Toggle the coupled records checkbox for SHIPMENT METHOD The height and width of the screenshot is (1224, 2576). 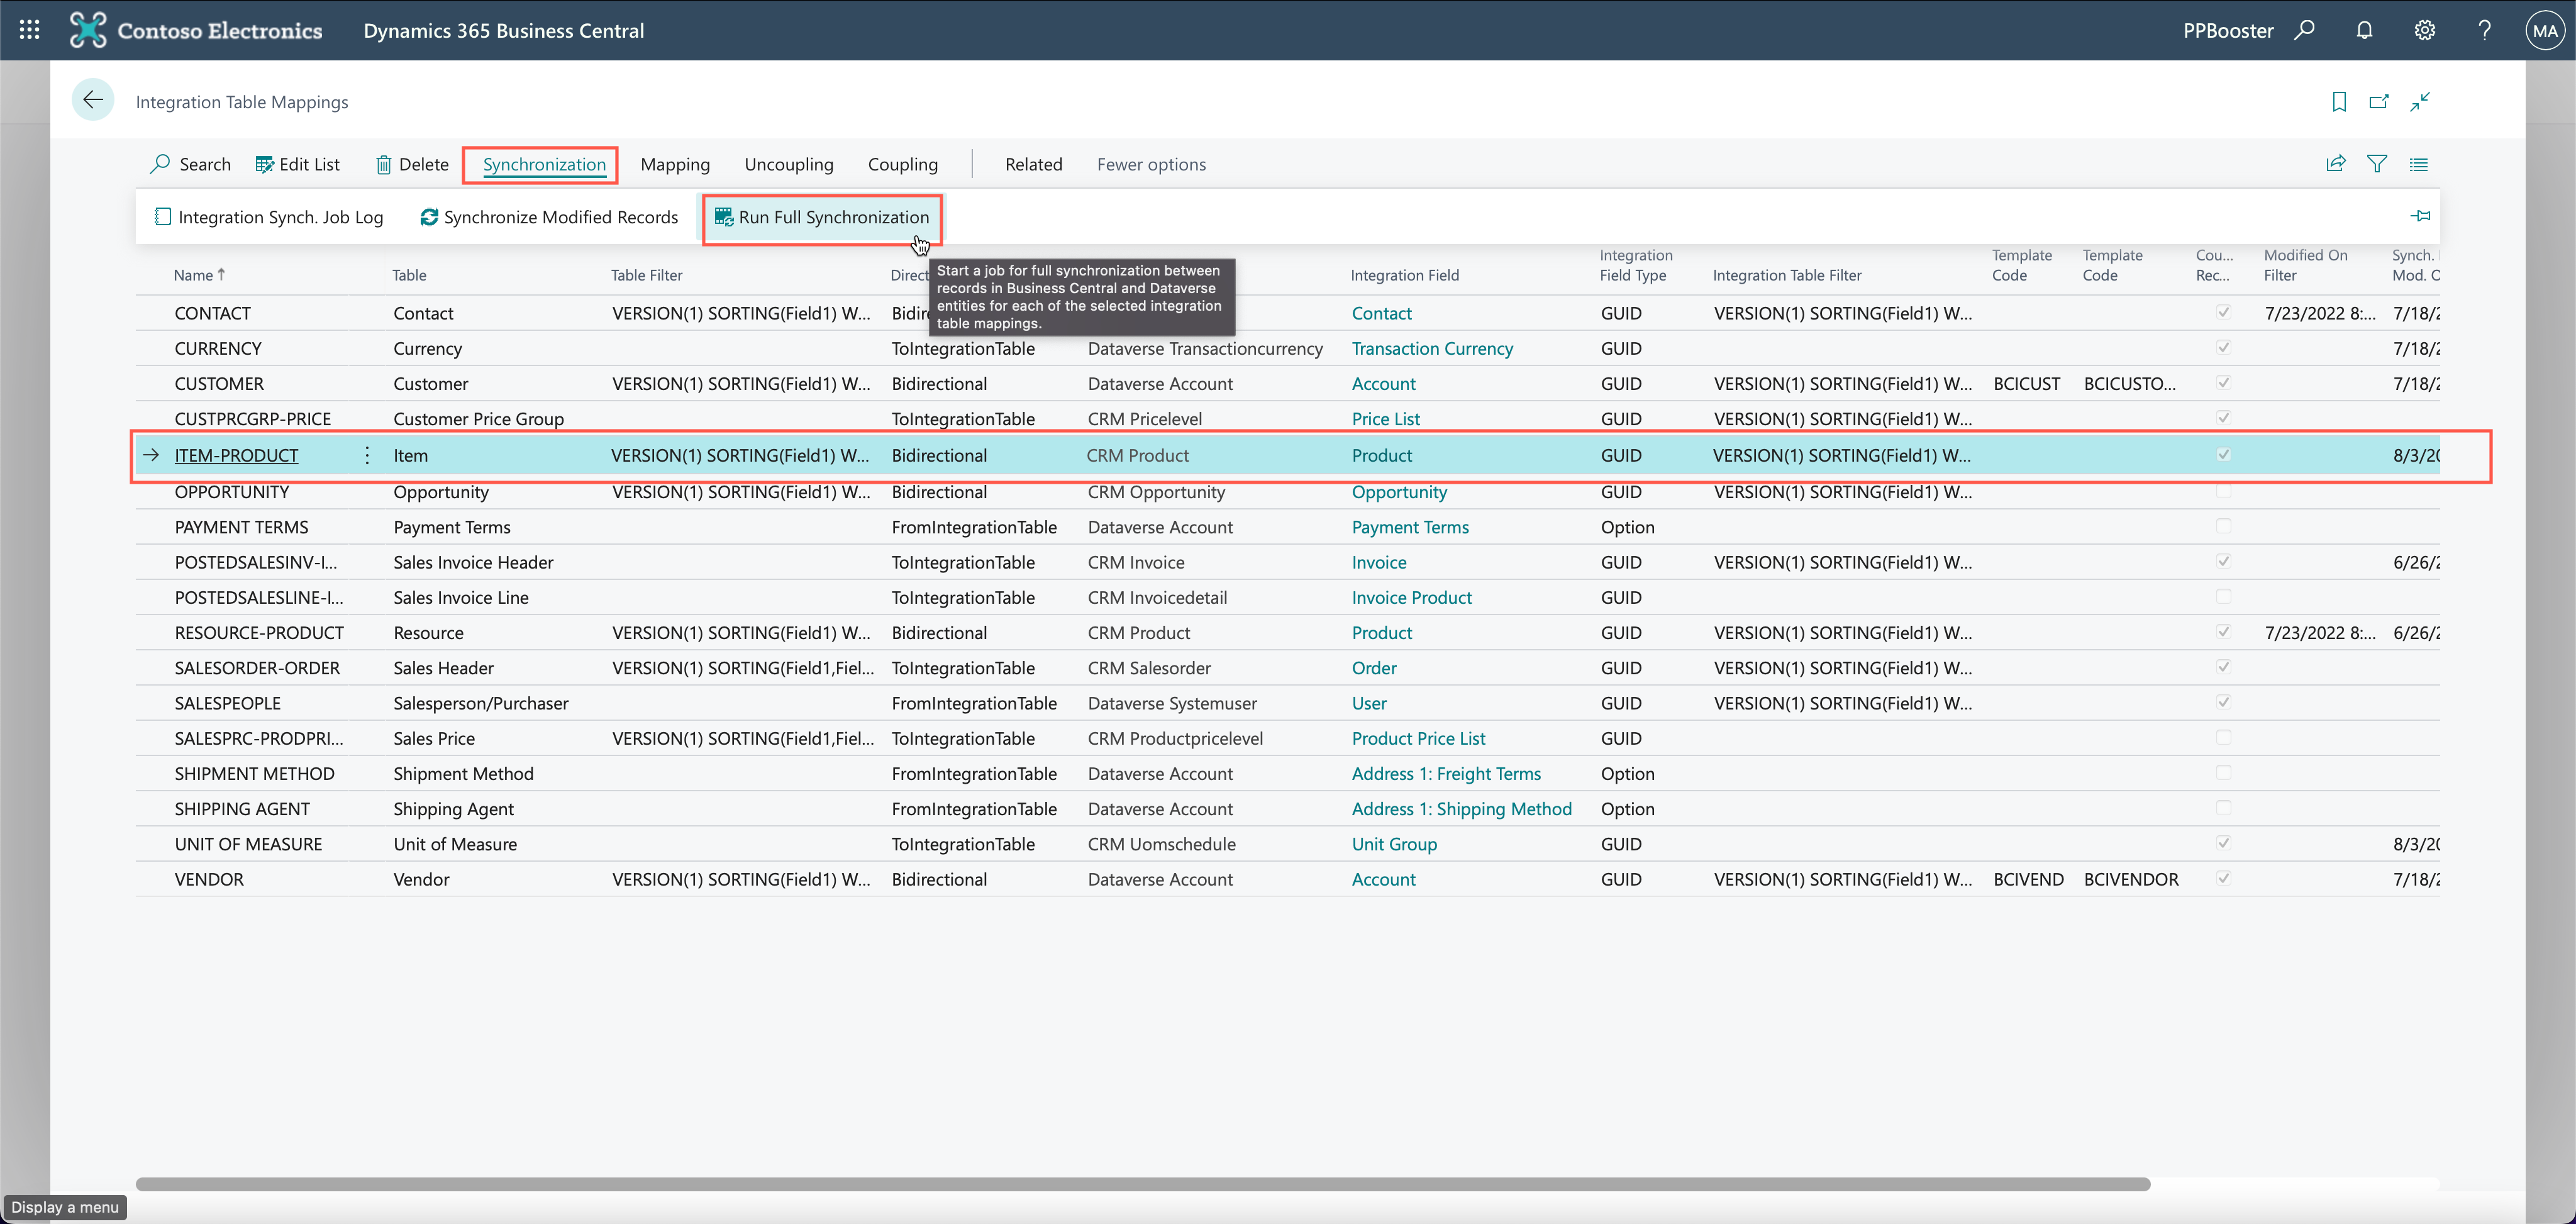click(2223, 773)
